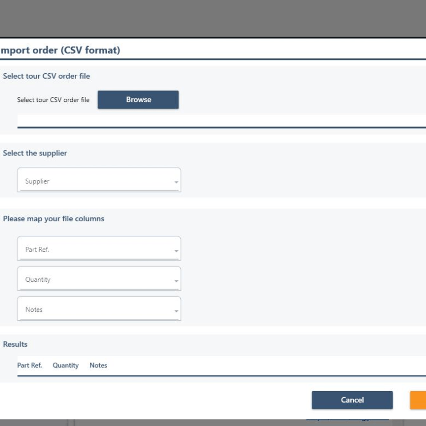Click the Browse button
Image resolution: width=426 pixels, height=426 pixels.
[x=138, y=100]
